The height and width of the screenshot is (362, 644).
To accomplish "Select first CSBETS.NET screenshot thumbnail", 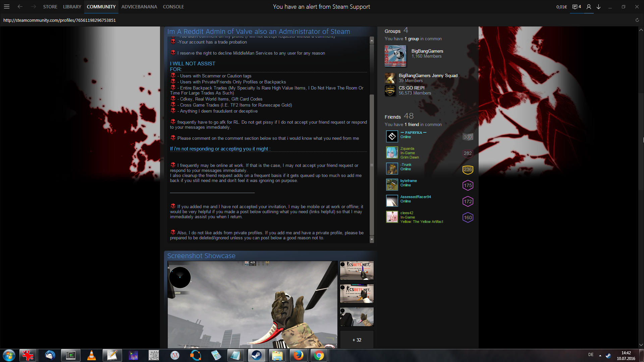I will tap(357, 270).
